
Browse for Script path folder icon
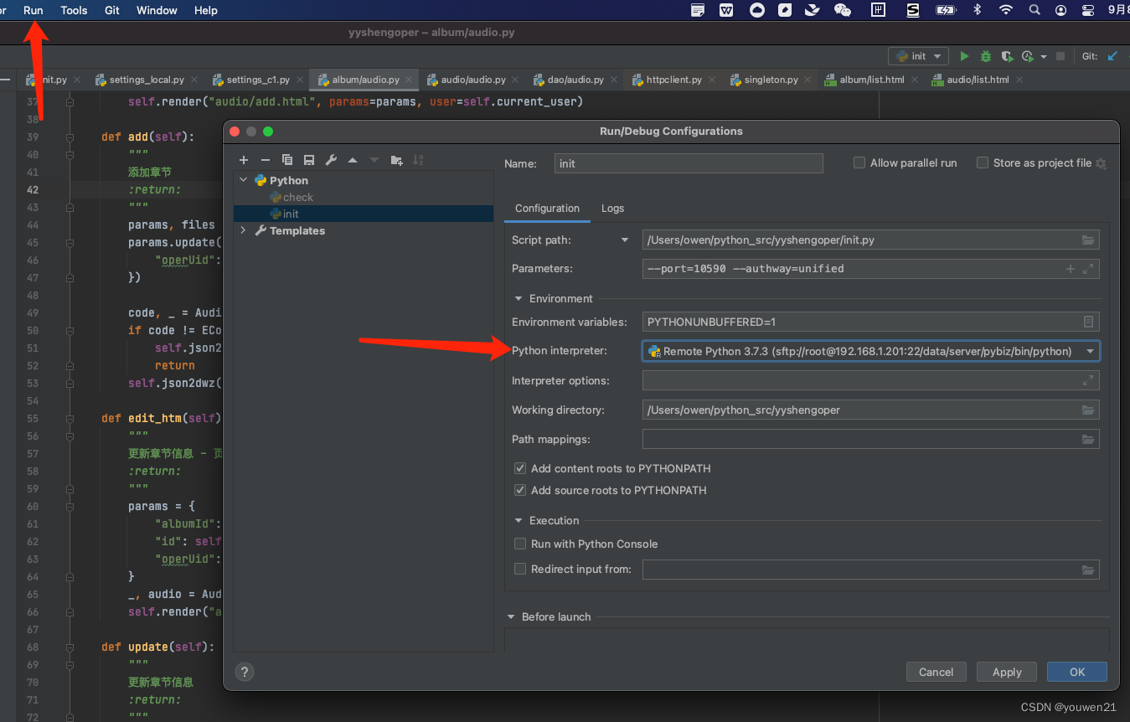coord(1088,240)
